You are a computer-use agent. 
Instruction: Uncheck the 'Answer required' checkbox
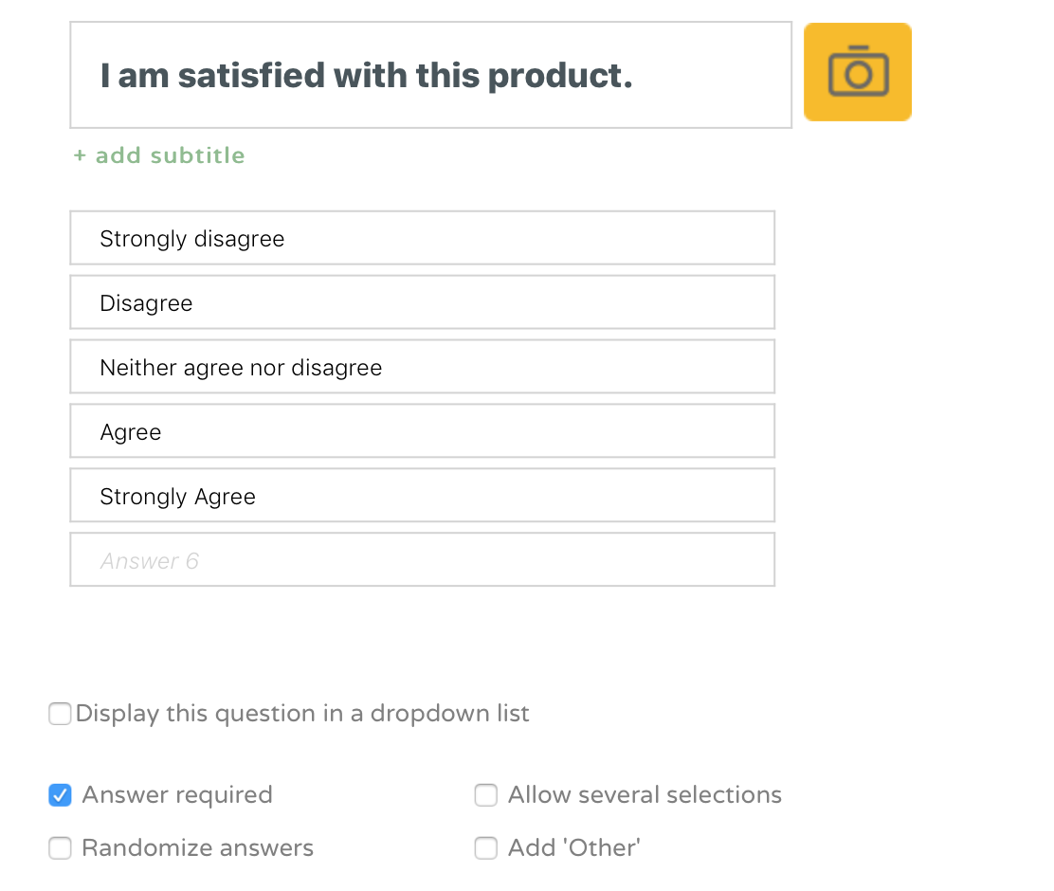[x=60, y=795]
